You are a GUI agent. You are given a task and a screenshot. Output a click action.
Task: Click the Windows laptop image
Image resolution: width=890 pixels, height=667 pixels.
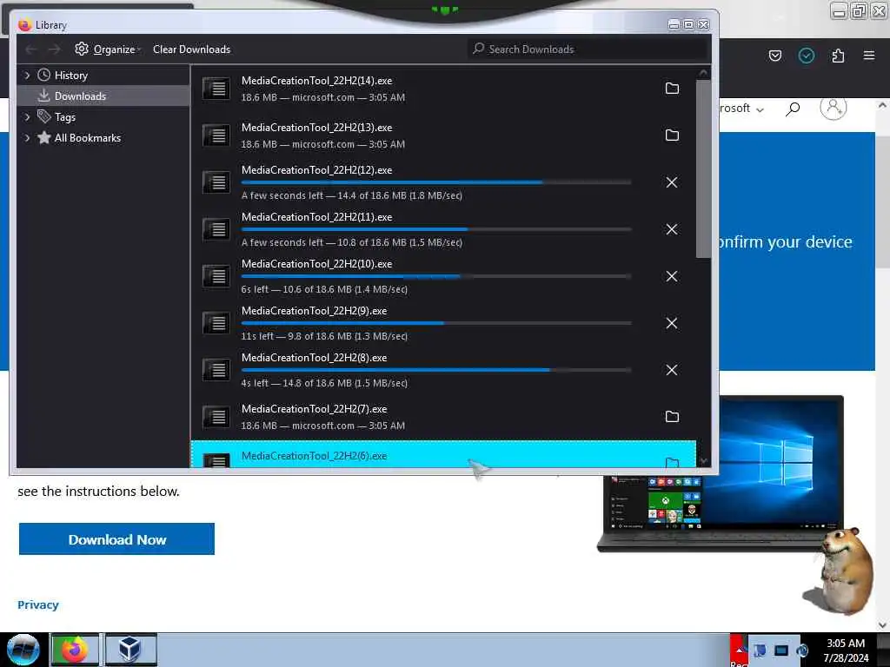pos(720,473)
